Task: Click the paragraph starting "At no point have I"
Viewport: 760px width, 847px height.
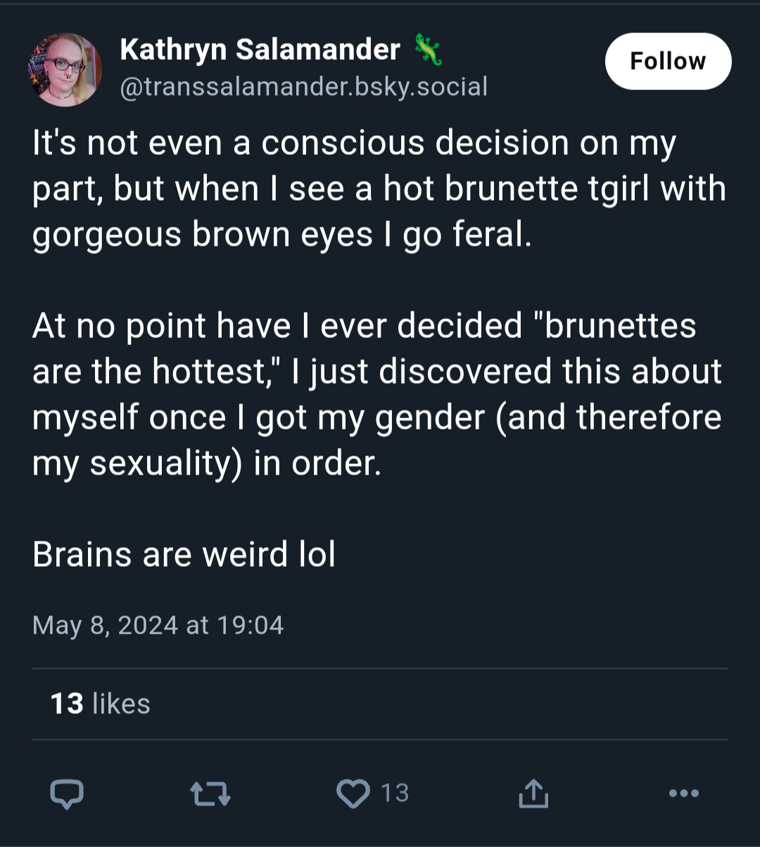Action: pos(377,394)
